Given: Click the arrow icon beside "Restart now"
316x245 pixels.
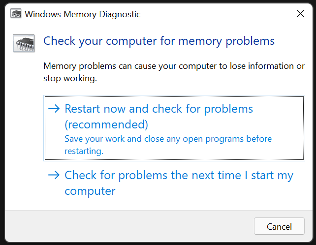Looking at the screenshot, I should tap(54, 109).
